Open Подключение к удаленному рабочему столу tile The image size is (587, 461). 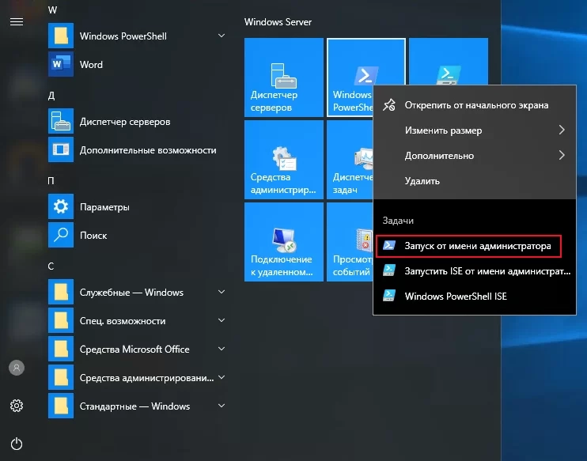[x=284, y=242]
